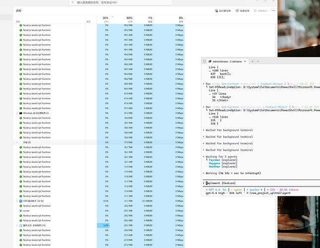Add a new terminal tab with plus
The width and height of the screenshot is (320, 248).
[x=253, y=62]
